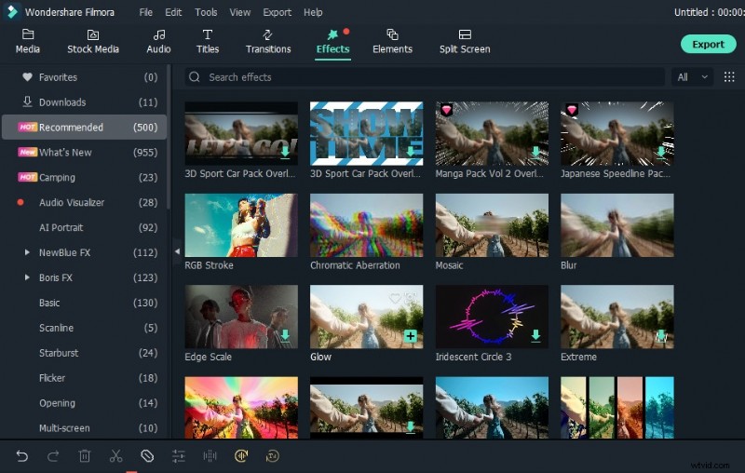
Task: Add Glow effect with the plus icon
Action: pyautogui.click(x=411, y=336)
